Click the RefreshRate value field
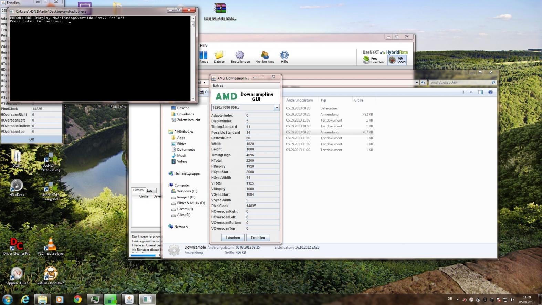 [x=262, y=138]
